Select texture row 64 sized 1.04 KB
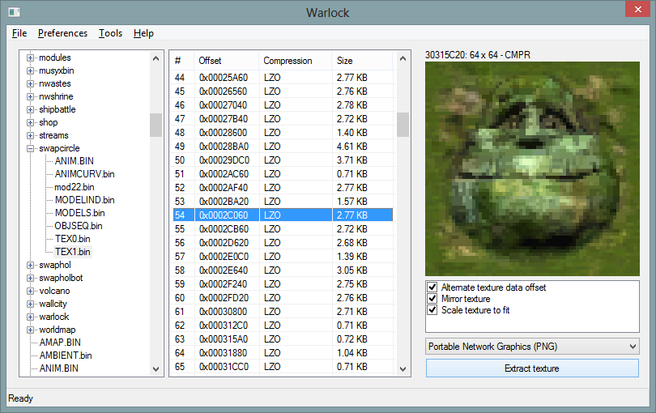656x413 pixels. tap(283, 353)
